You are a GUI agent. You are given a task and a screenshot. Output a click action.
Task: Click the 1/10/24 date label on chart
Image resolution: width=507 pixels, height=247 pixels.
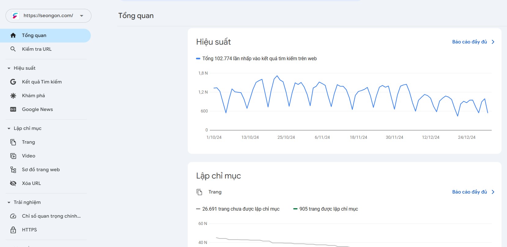[214, 138]
